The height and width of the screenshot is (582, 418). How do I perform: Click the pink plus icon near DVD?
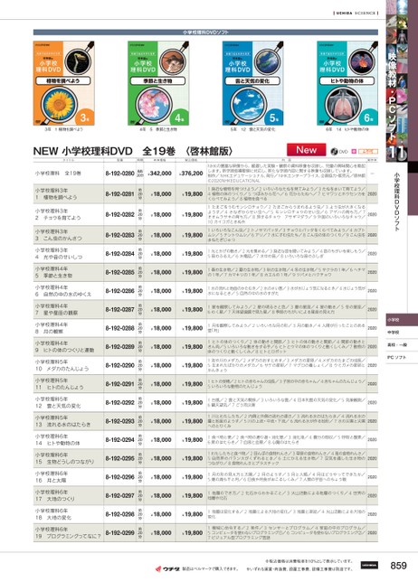pyautogui.click(x=354, y=152)
